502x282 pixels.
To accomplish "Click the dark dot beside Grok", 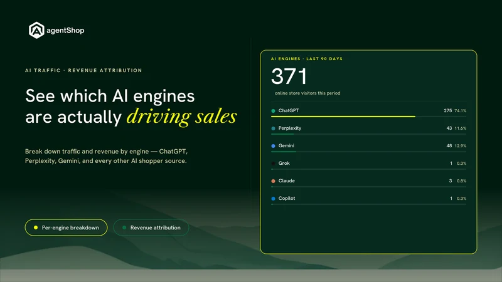I will tap(273, 164).
